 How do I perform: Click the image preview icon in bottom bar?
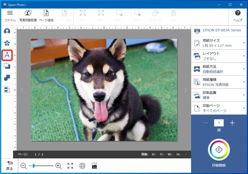(94, 166)
